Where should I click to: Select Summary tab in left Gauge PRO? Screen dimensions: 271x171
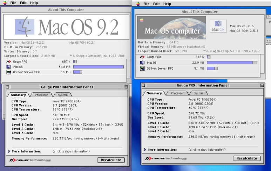click(18, 95)
